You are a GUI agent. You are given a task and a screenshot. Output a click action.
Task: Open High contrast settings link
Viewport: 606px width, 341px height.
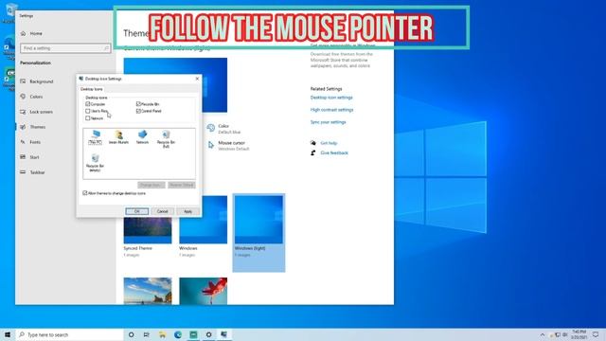tap(331, 110)
